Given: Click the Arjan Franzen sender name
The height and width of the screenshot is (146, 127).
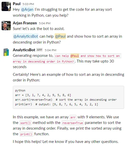Looking at the screenshot, I should (25, 23).
